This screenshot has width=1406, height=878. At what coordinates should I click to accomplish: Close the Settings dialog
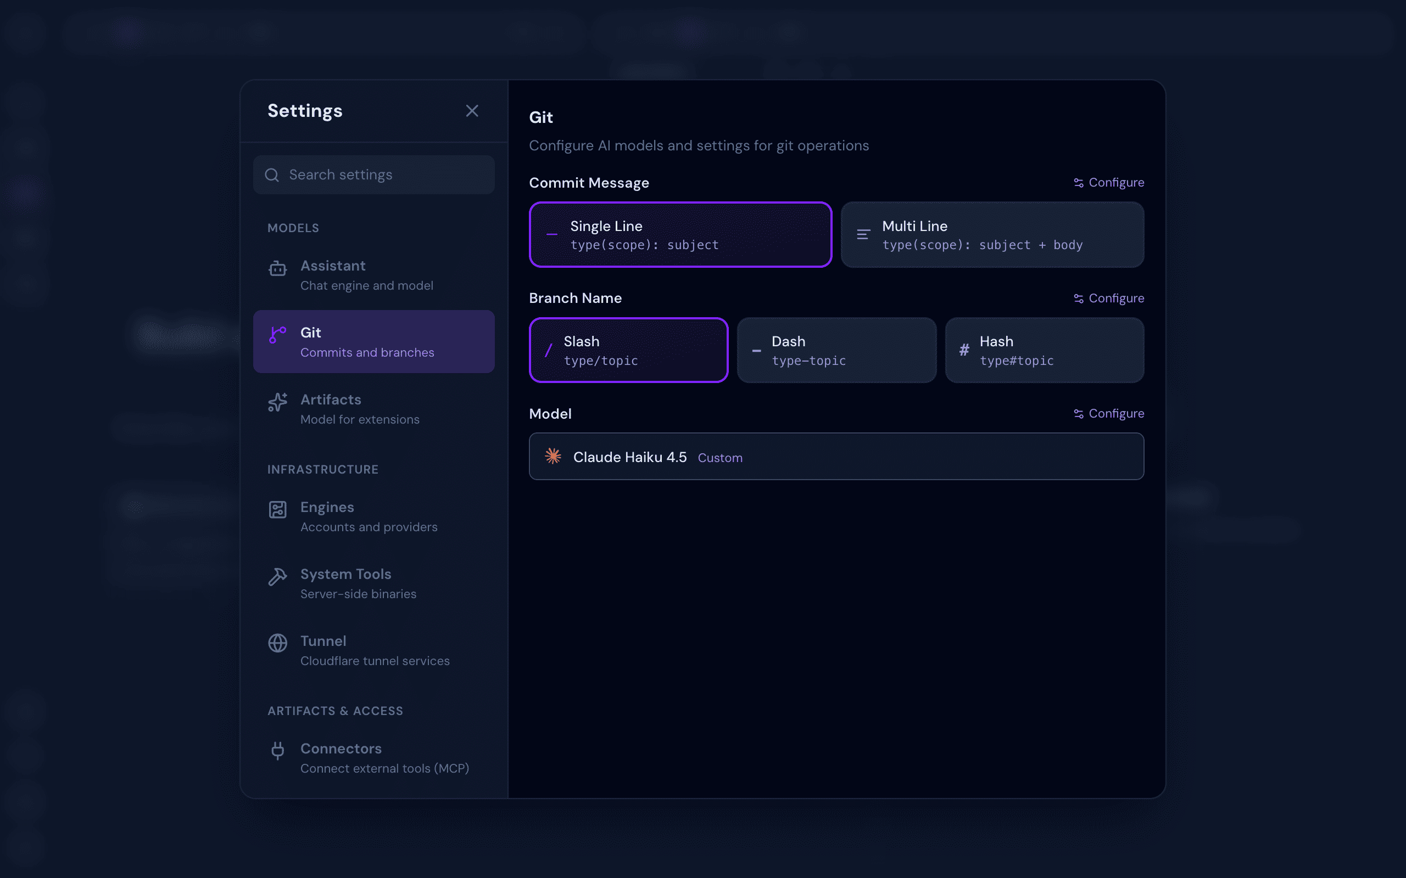point(472,111)
